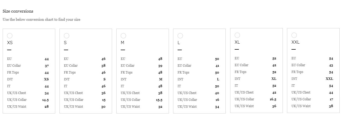The height and width of the screenshot is (119, 342).
Task: Select the S size radio button
Action: (x=67, y=36)
